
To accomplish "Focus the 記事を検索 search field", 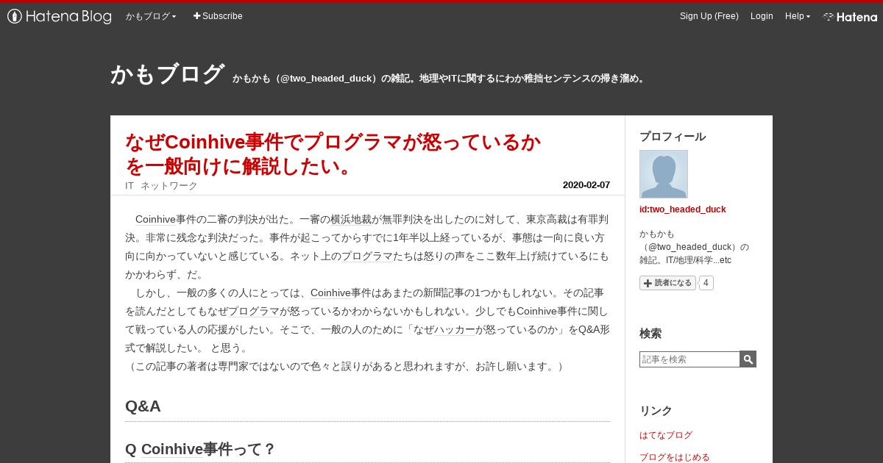I will point(689,359).
